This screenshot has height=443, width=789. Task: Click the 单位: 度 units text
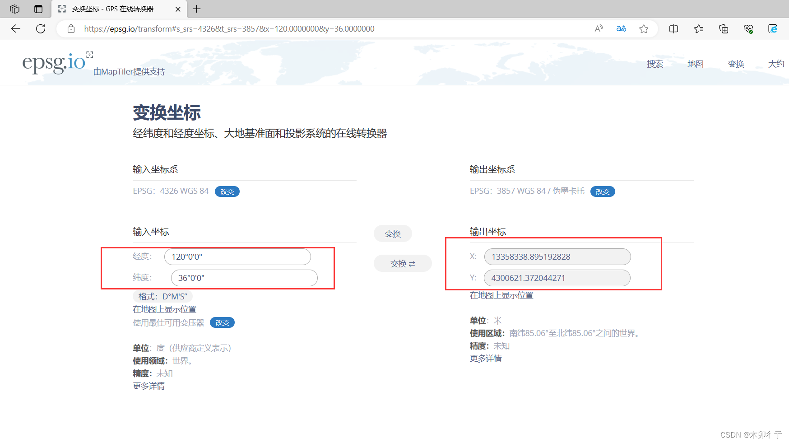pyautogui.click(x=182, y=348)
